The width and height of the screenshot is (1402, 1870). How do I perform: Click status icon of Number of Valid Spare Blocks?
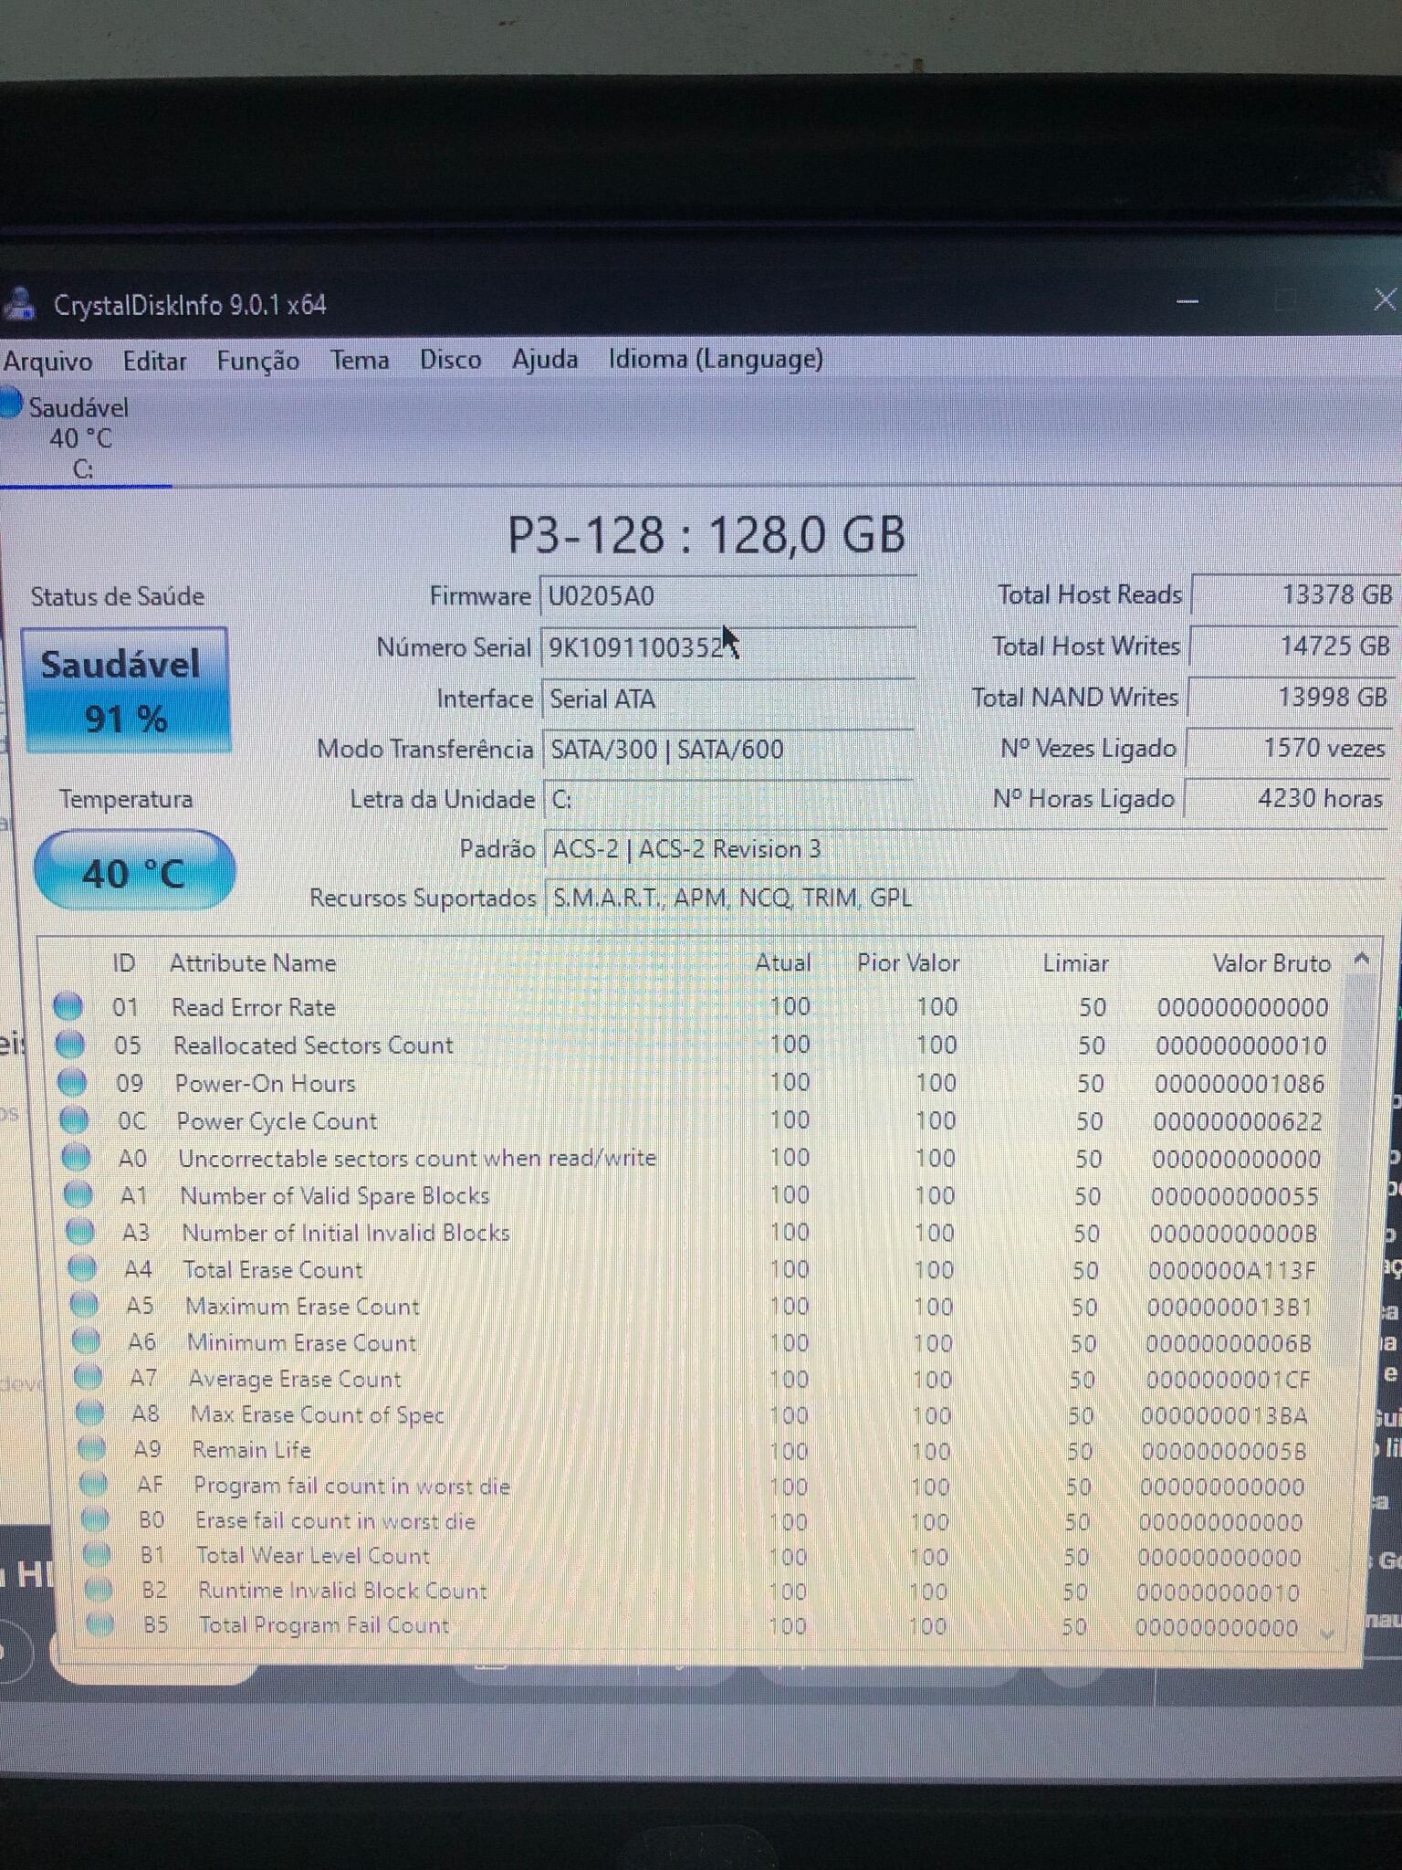click(78, 1194)
